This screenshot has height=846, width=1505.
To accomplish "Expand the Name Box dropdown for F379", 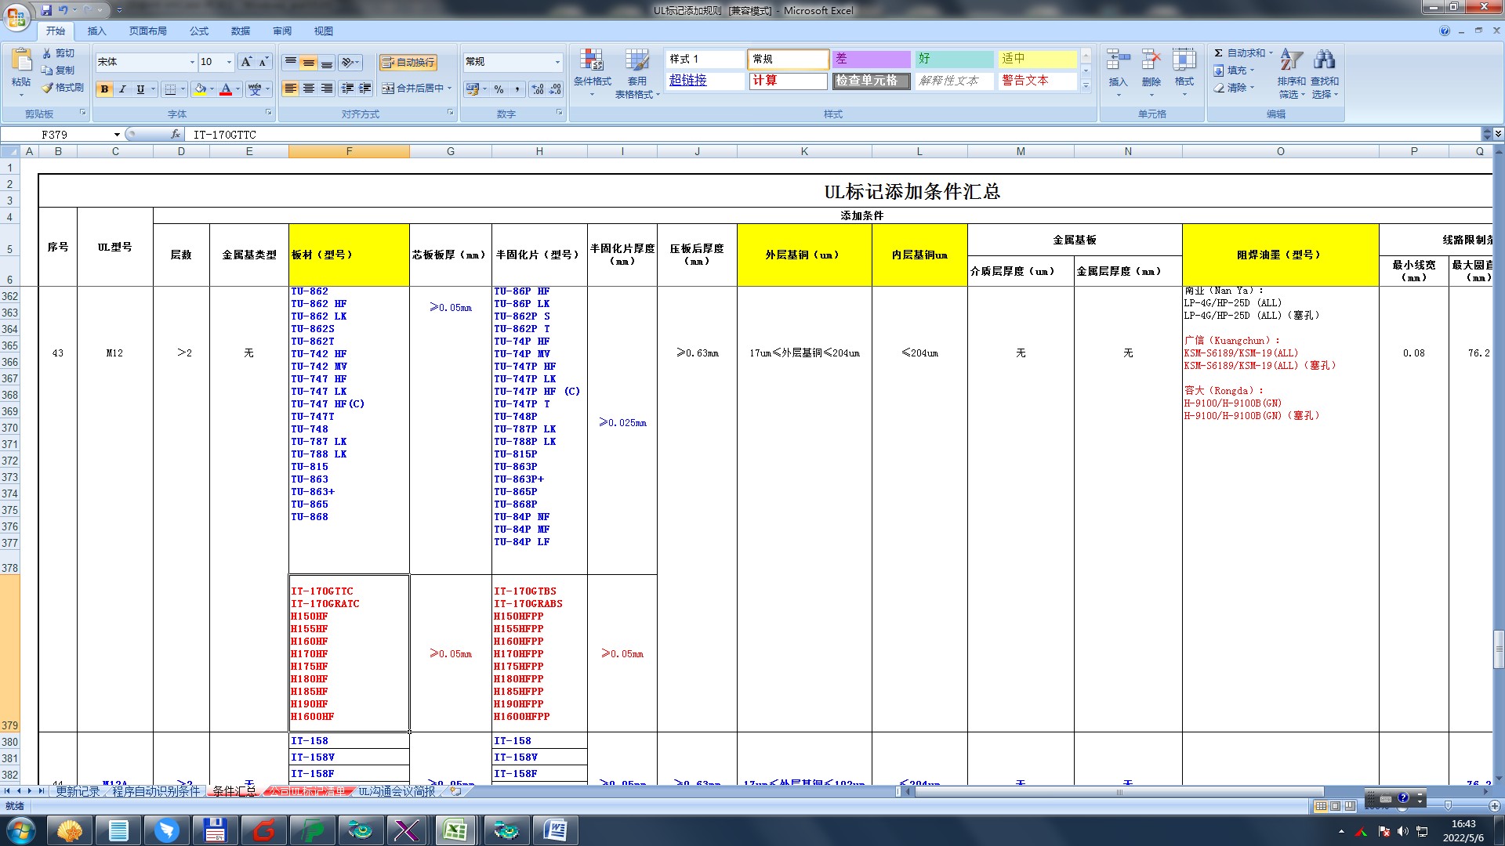I will point(117,135).
